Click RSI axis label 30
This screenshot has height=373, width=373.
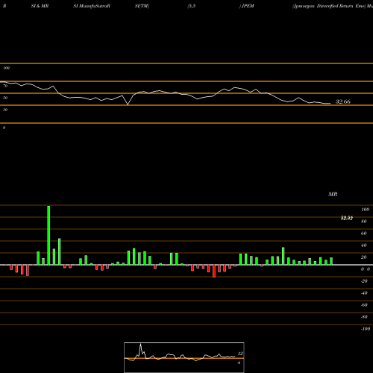(5, 110)
